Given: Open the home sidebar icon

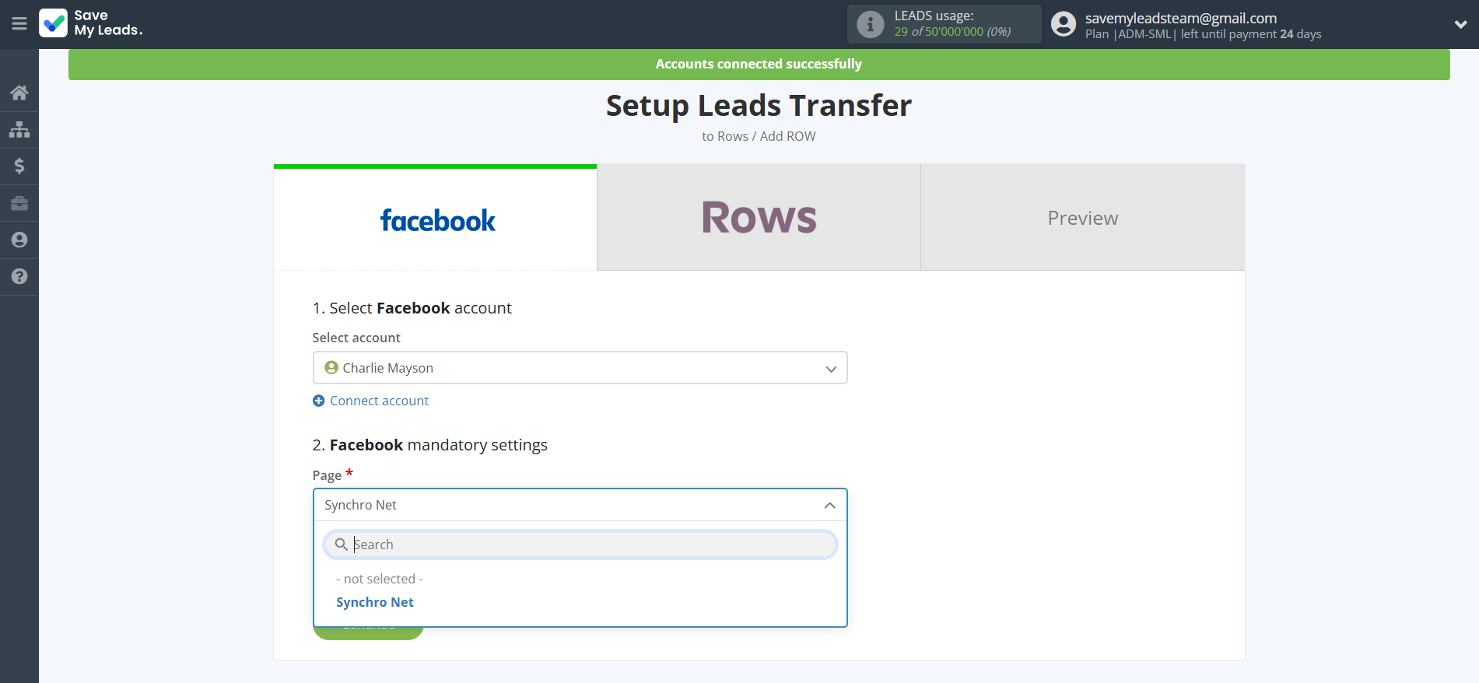Looking at the screenshot, I should [x=19, y=93].
